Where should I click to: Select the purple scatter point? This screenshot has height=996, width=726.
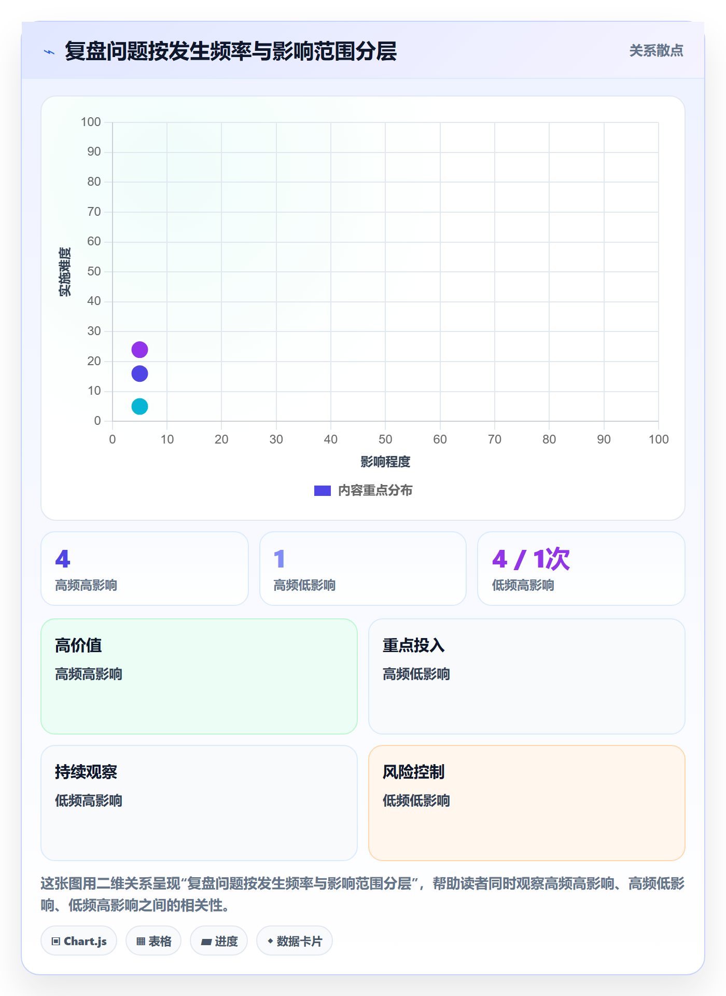(x=139, y=350)
